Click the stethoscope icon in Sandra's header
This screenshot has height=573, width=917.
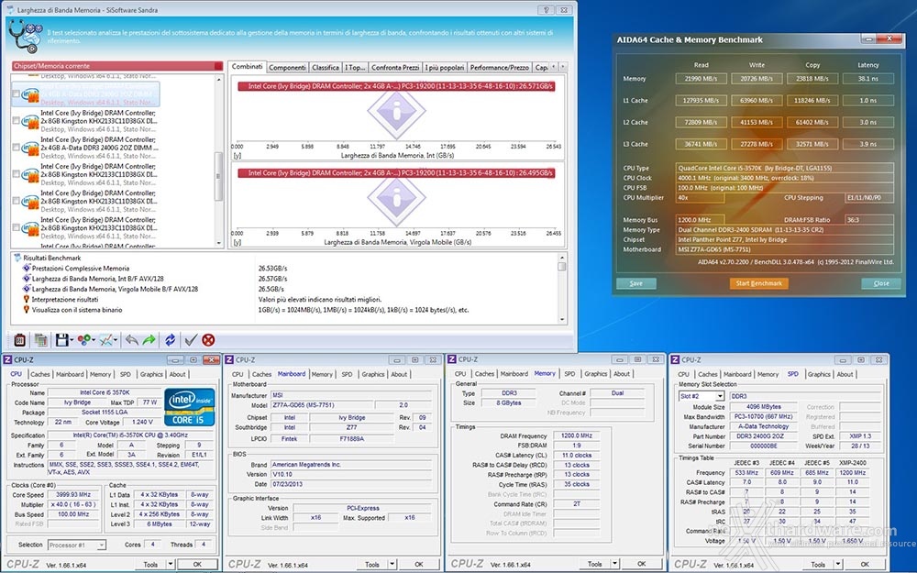click(x=26, y=37)
